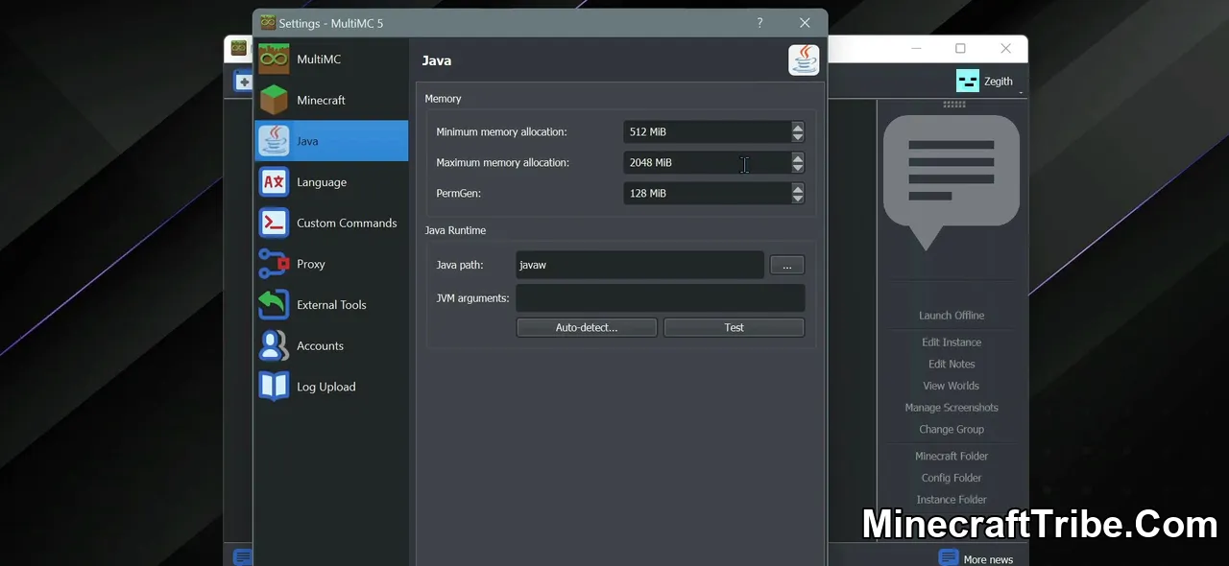Image resolution: width=1229 pixels, height=566 pixels.
Task: Select the Proxy entry label
Action: [x=311, y=264]
